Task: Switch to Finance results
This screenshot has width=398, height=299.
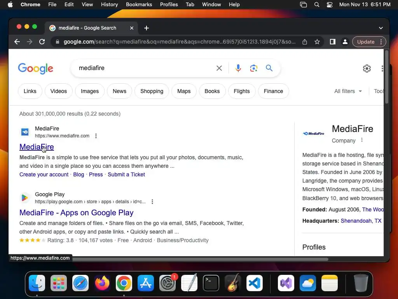Action: point(273,91)
